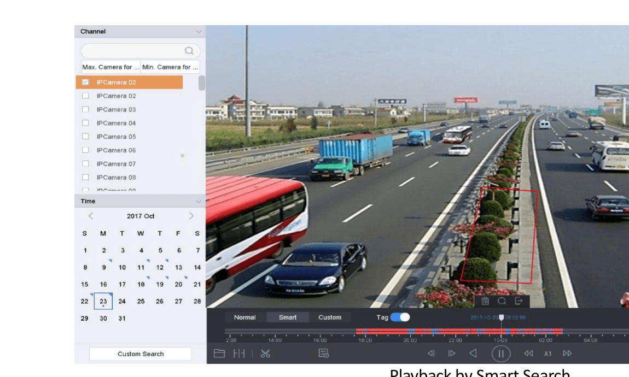Check the IPCamera 04 checkbox
The height and width of the screenshot is (377, 629).
(85, 123)
